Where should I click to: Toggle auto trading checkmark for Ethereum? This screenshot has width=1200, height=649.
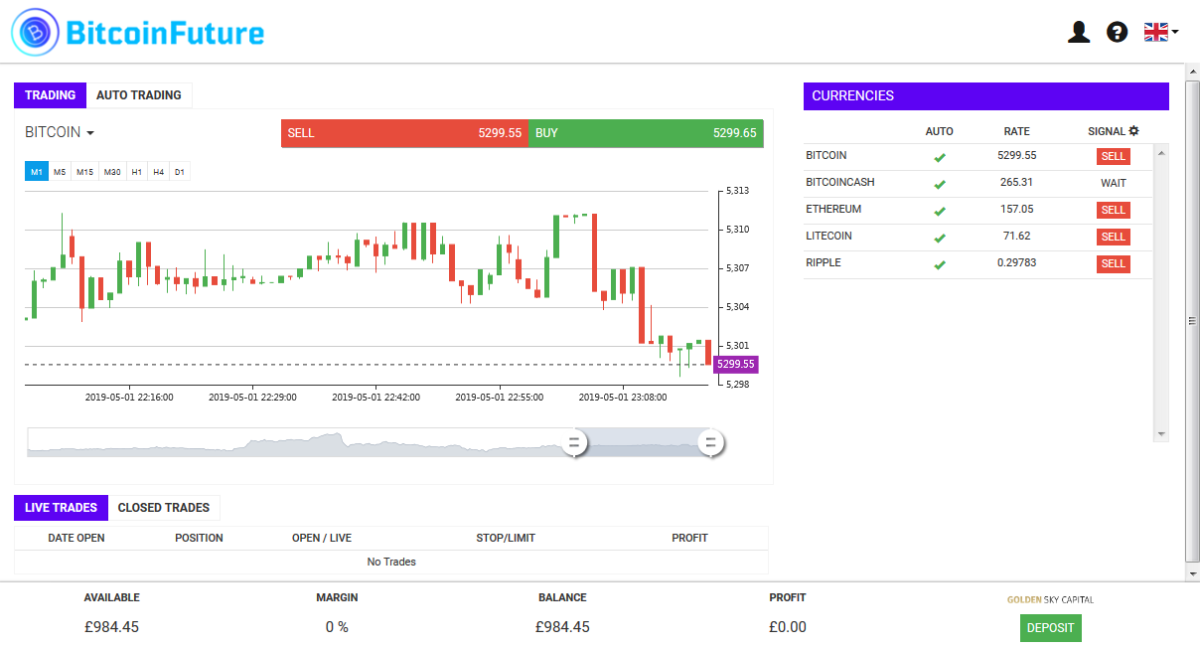click(939, 211)
